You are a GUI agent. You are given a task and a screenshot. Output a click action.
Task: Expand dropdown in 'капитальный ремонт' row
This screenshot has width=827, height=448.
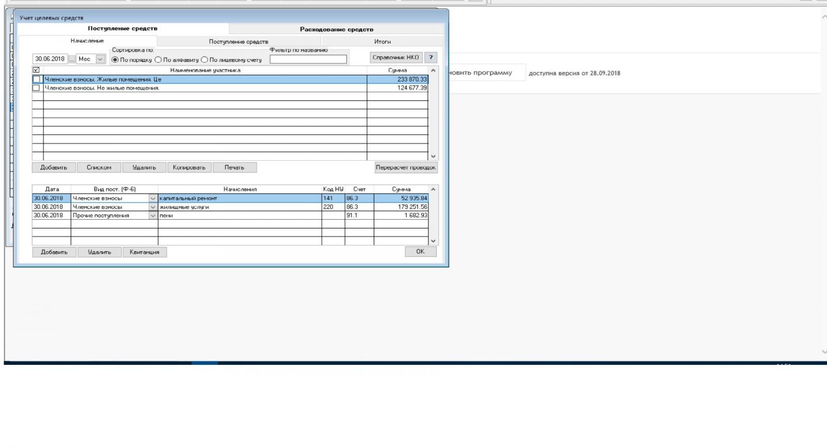coord(152,198)
